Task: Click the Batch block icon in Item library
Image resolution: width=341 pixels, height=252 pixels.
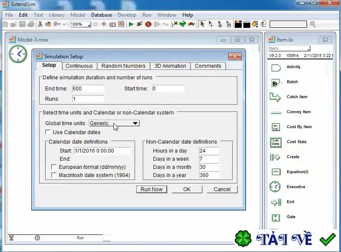Action: point(276,83)
